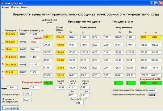
Task: Click measured angle field 115,275
Action: (11, 34)
